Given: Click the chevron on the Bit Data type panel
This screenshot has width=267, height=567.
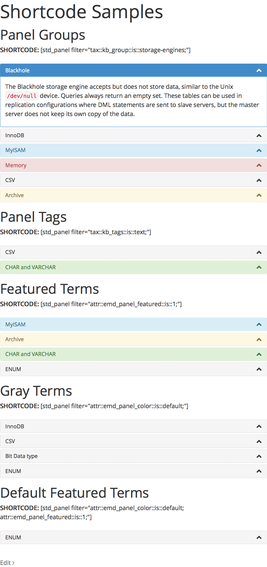Looking at the screenshot, I should [x=259, y=456].
